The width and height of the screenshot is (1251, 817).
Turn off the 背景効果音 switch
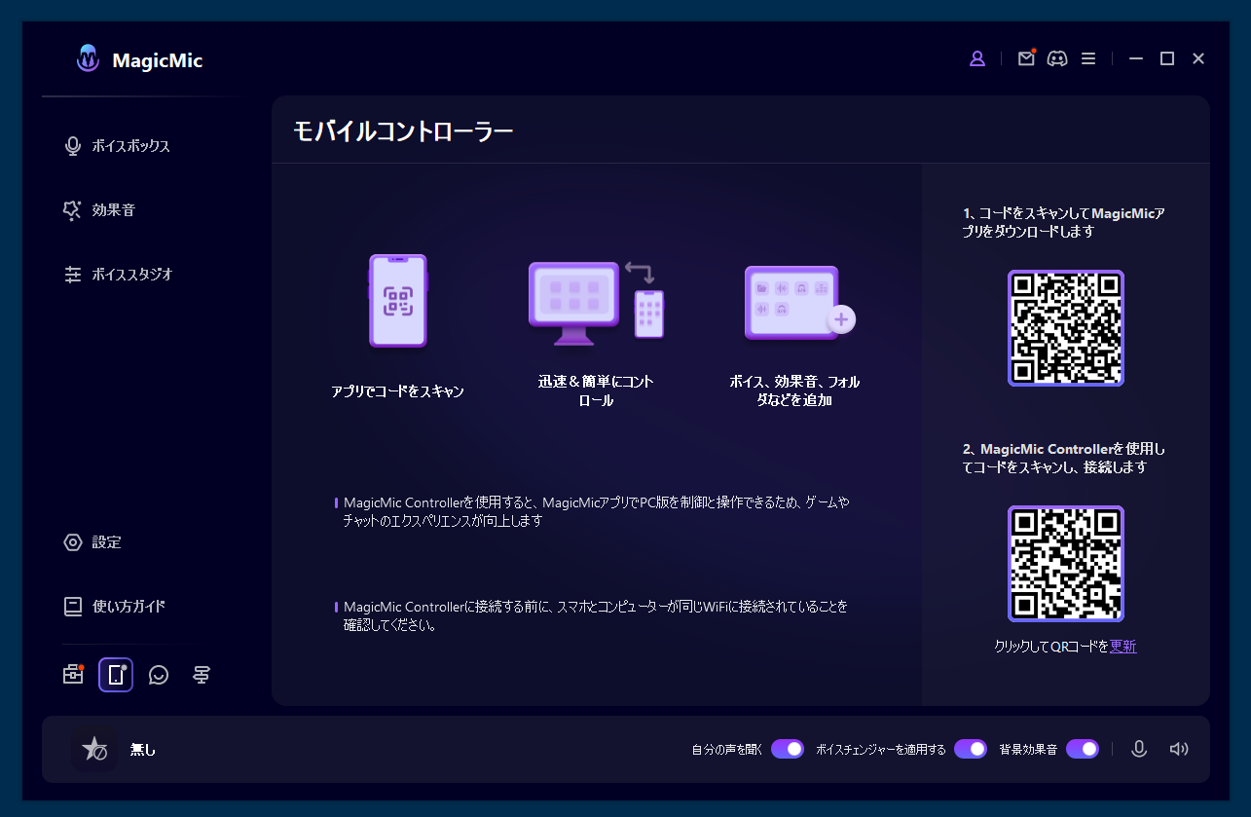pyautogui.click(x=1083, y=749)
